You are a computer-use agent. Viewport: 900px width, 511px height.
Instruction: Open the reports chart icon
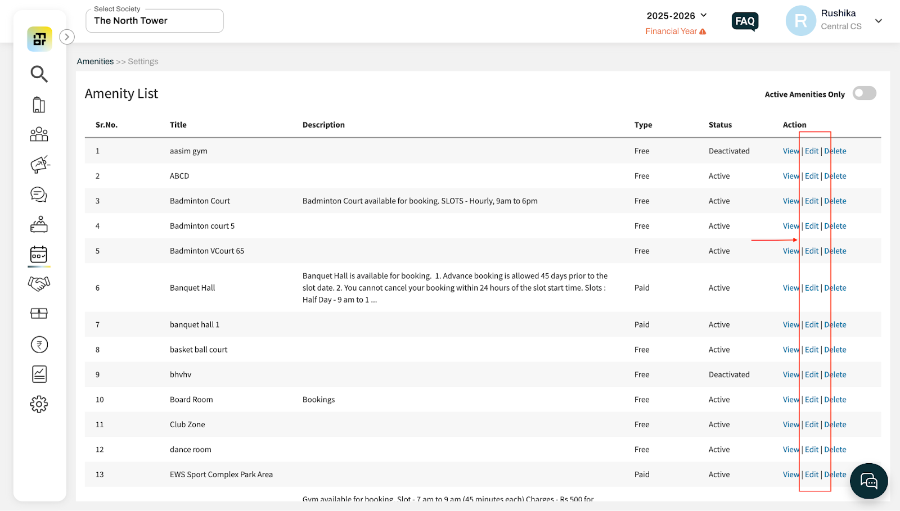tap(39, 374)
